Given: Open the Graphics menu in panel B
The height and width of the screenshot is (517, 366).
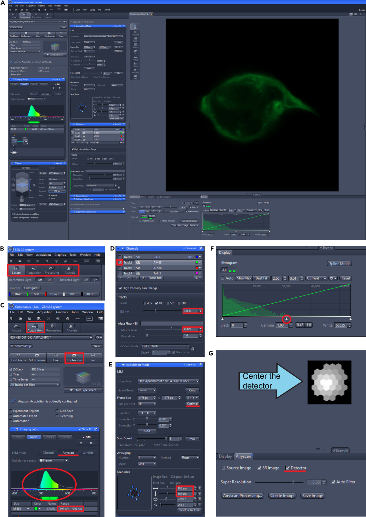Looking at the screenshot, I should 60,255.
